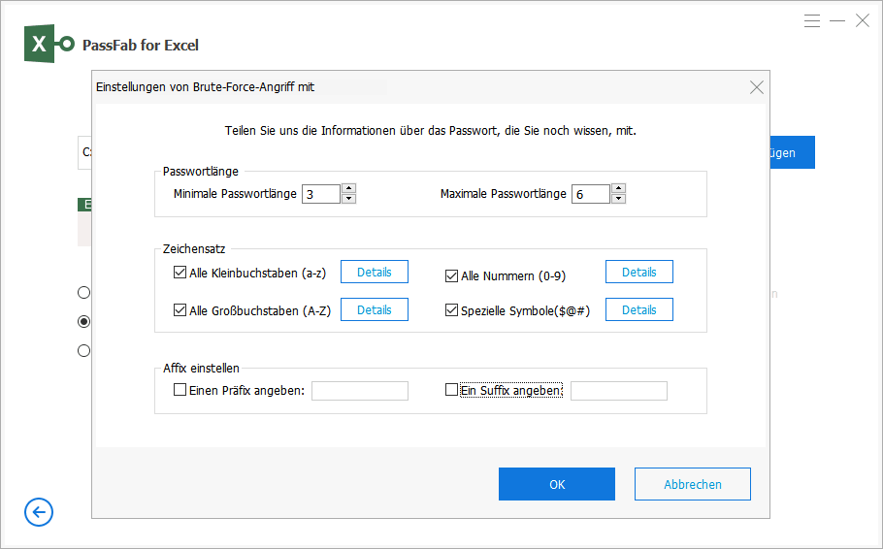The image size is (883, 549).
Task: Click the prefix text input field
Action: coord(359,391)
